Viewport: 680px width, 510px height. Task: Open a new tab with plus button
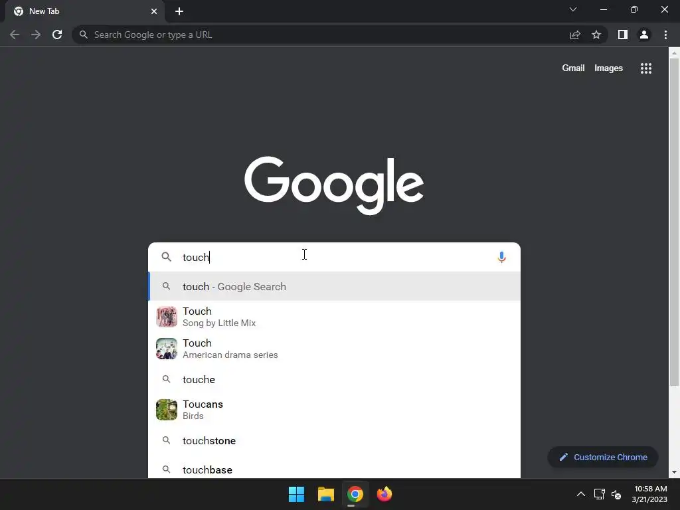[x=179, y=11]
